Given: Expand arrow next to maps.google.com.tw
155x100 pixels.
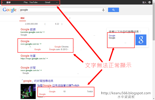Looking at the screenshot, I should pos(47,58).
